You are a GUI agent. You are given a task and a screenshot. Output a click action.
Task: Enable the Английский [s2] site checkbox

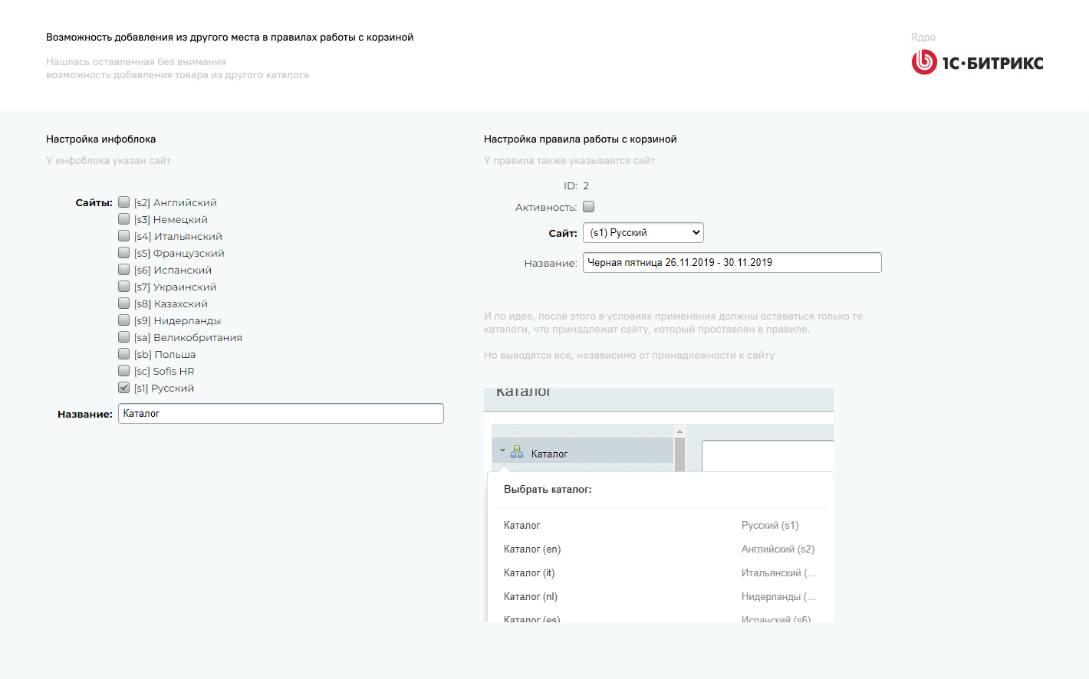point(124,202)
